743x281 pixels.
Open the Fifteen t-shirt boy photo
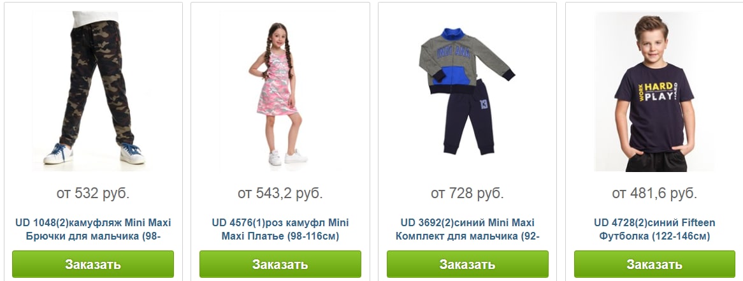[x=654, y=91]
